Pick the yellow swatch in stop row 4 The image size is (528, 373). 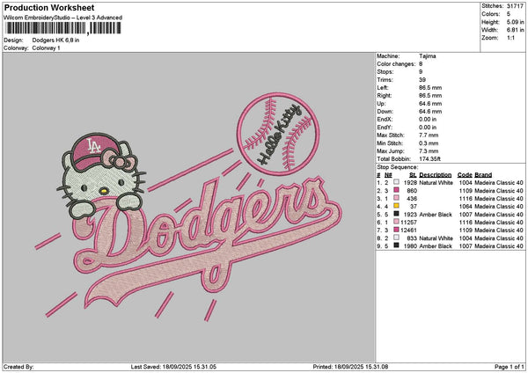(396, 206)
